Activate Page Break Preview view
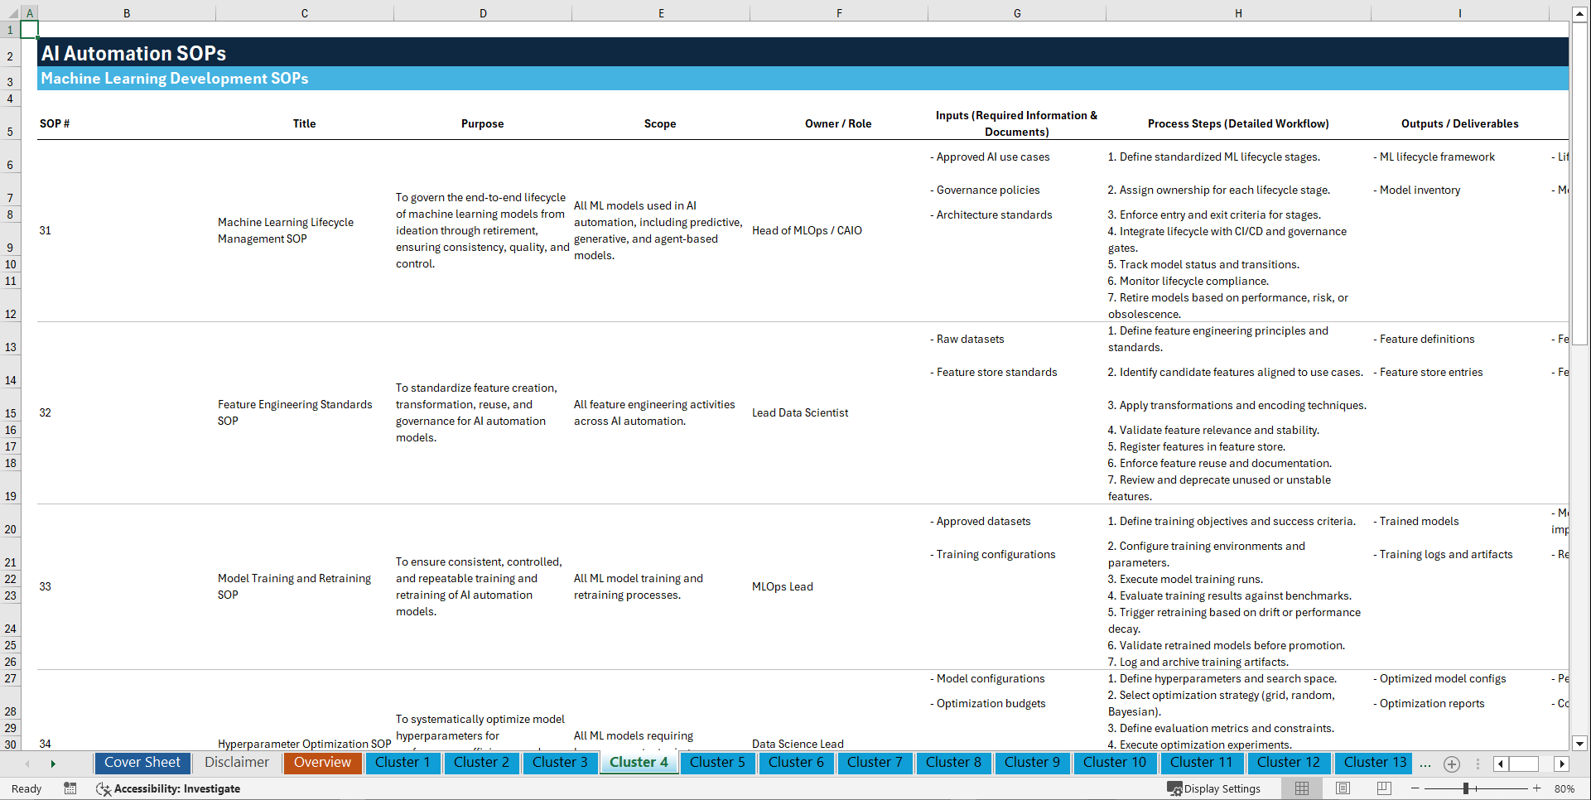The height and width of the screenshot is (800, 1591). [1382, 788]
